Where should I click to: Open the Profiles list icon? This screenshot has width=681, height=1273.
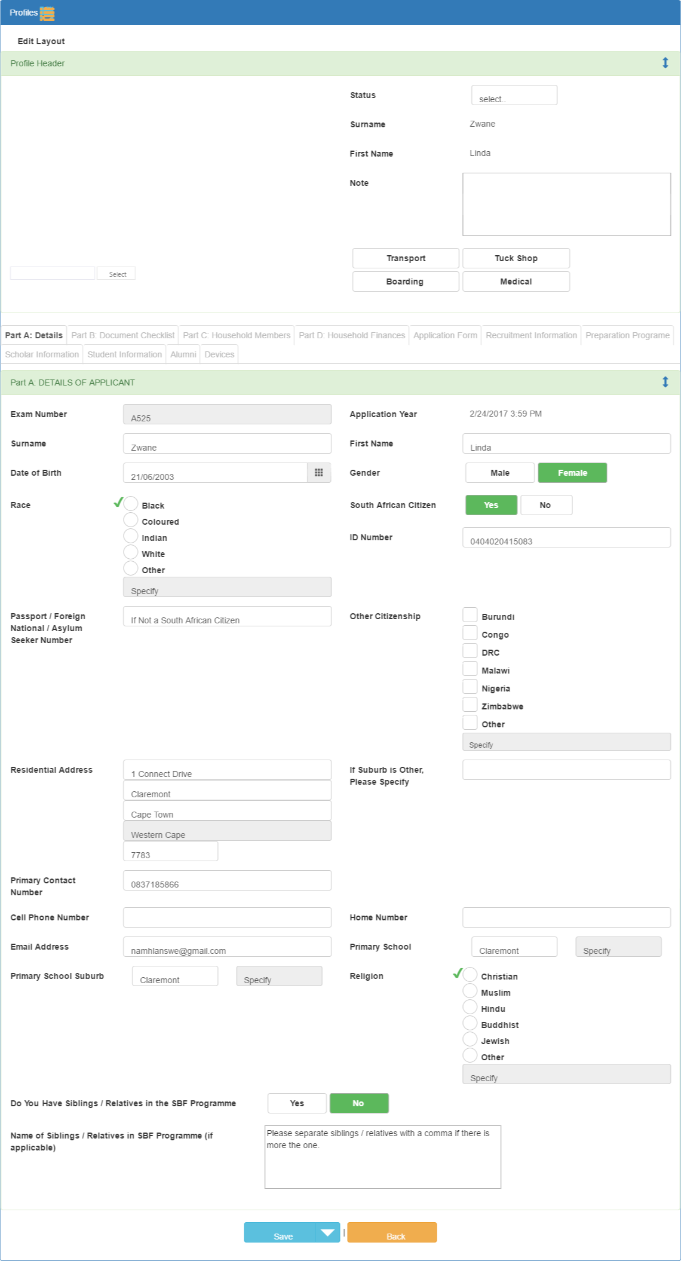click(x=47, y=13)
